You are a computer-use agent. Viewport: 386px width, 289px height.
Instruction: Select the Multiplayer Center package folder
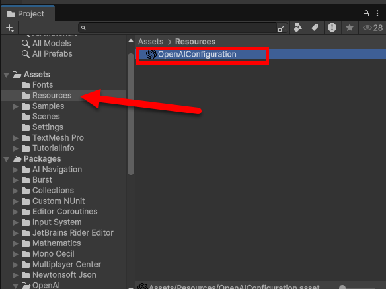point(61,265)
